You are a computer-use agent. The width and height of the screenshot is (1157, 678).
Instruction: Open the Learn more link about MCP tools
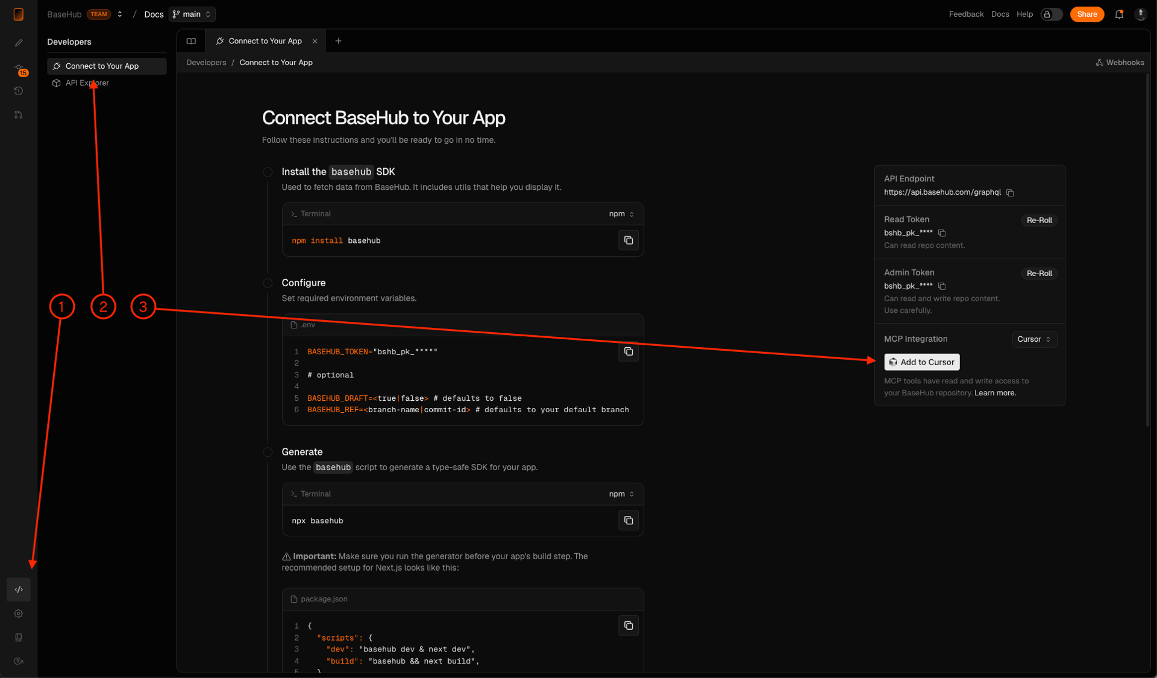pyautogui.click(x=994, y=392)
